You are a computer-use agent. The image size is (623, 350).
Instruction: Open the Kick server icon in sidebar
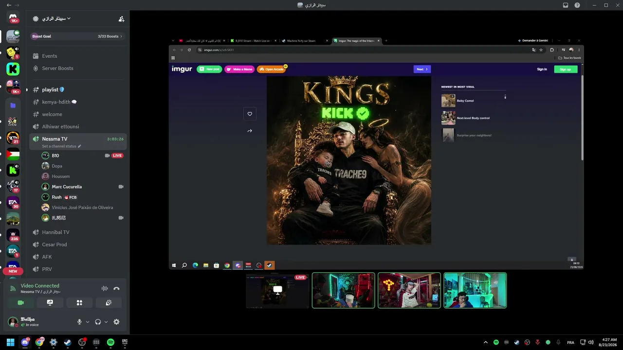click(13, 69)
